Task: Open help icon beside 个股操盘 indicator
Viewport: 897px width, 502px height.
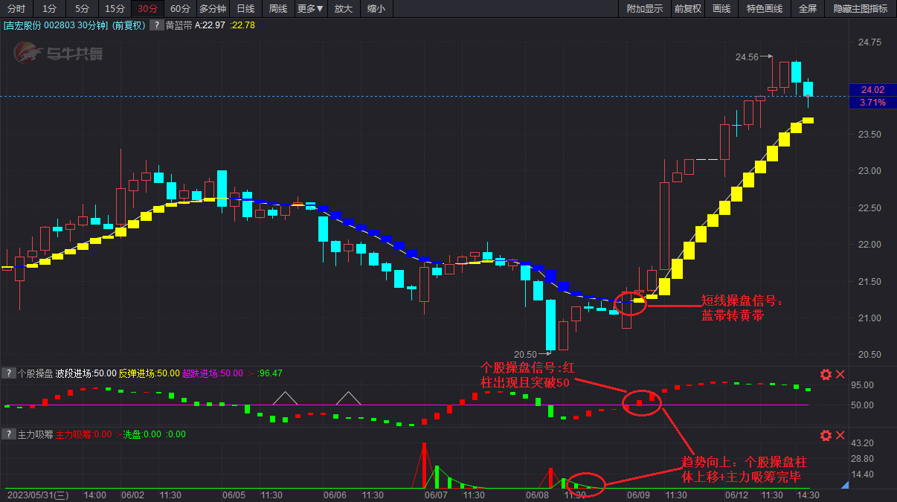Action: [8, 373]
